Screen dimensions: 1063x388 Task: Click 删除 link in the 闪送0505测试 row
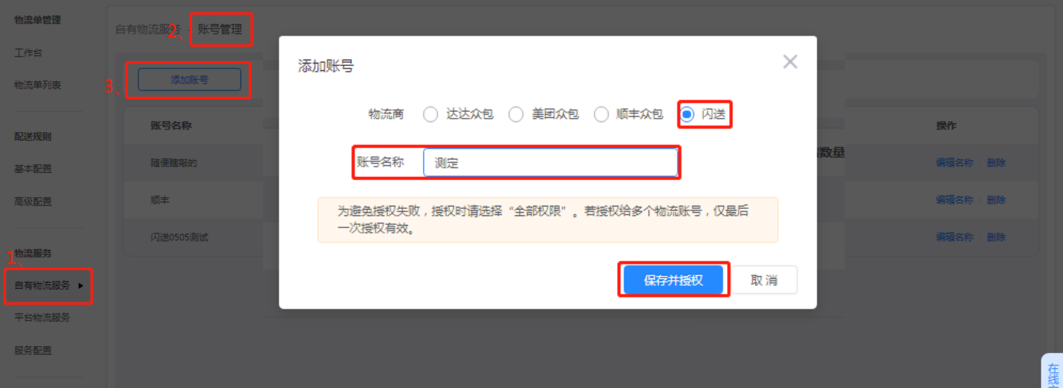pos(996,237)
